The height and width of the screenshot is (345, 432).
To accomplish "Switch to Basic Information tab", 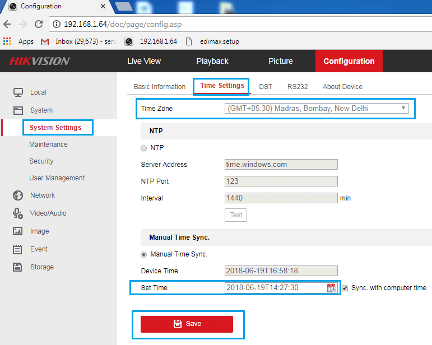I will coord(160,87).
